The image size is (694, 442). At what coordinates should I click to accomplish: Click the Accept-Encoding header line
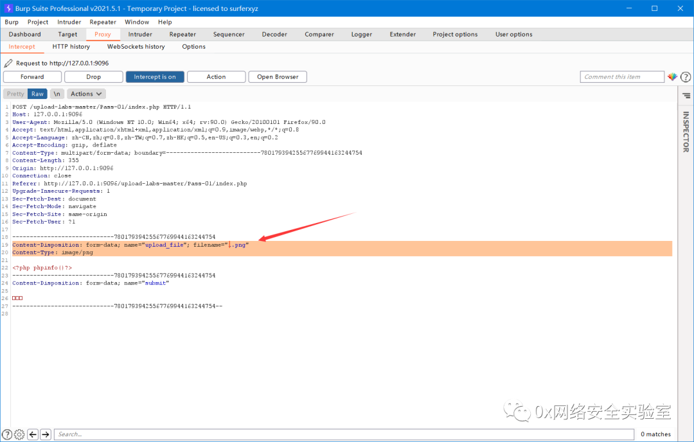[65, 145]
